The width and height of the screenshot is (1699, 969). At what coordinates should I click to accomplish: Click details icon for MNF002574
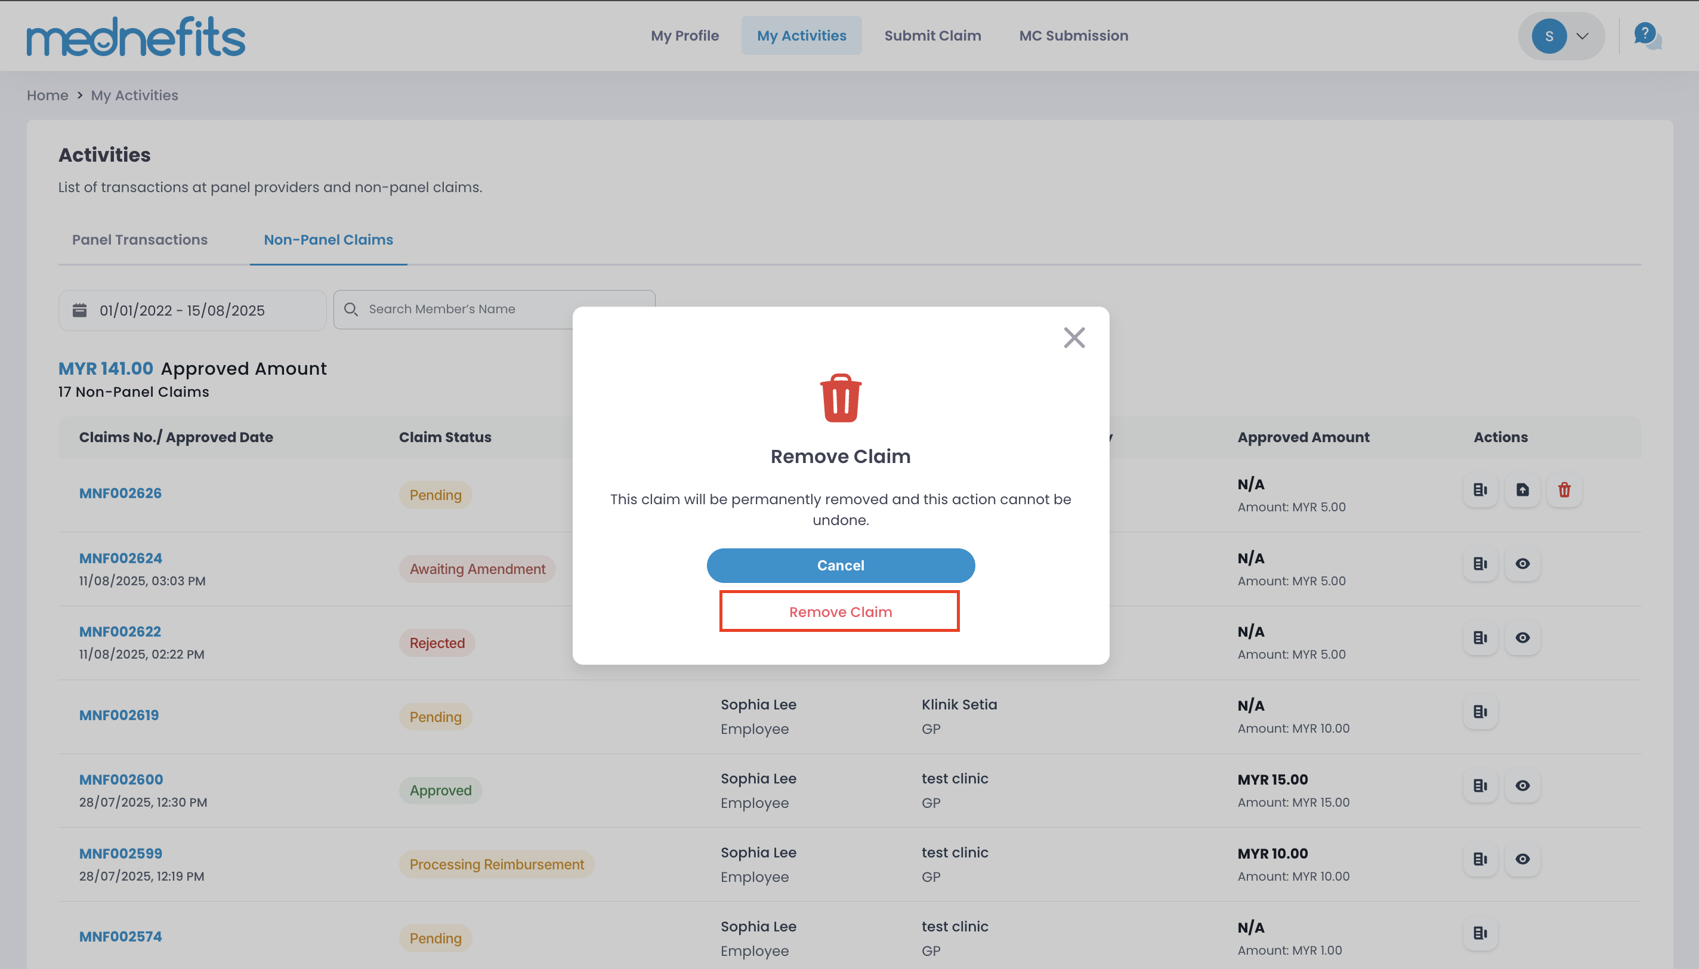point(1479,933)
